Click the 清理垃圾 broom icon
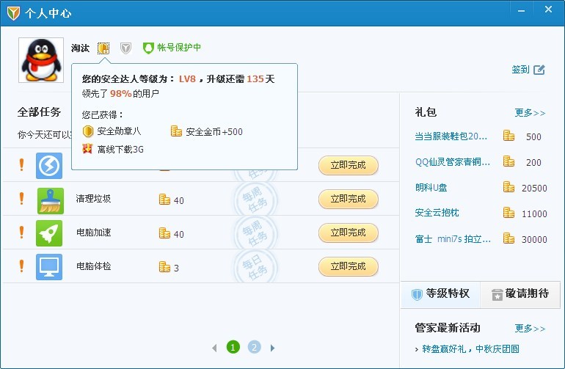This screenshot has height=369, width=565. coord(51,201)
